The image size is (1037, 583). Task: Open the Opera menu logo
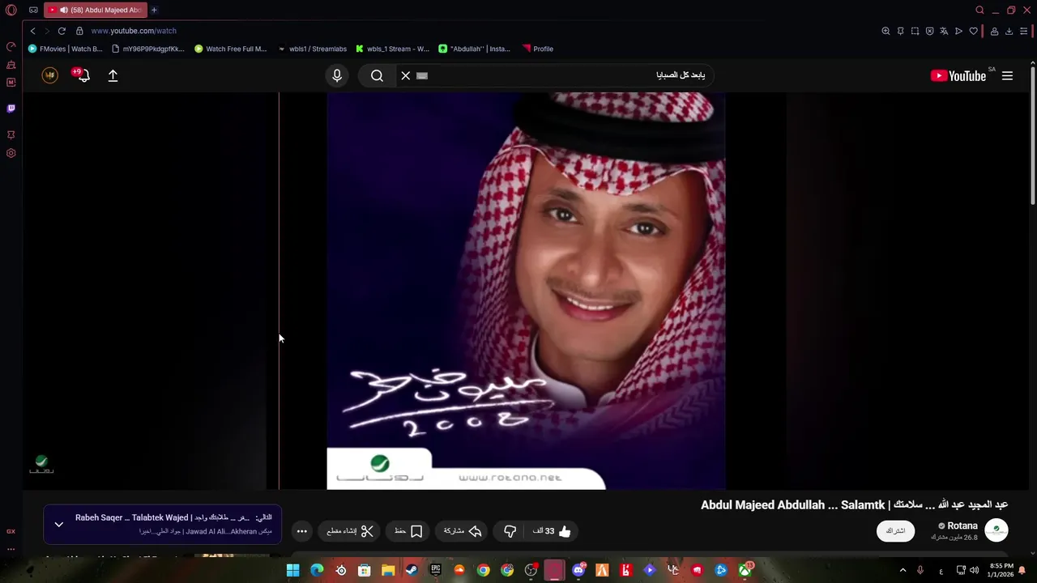click(11, 11)
